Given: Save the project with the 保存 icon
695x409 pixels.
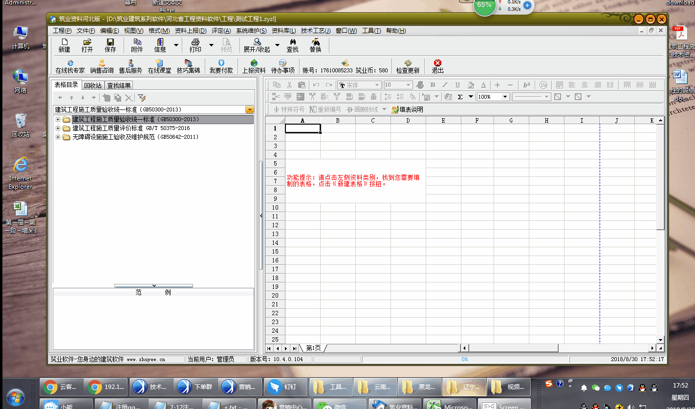Looking at the screenshot, I should pyautogui.click(x=110, y=45).
